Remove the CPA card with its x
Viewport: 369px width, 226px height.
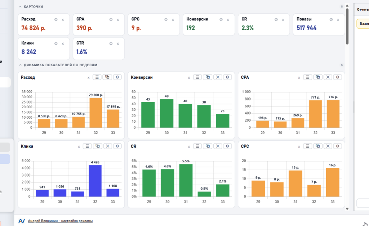tap(118, 20)
